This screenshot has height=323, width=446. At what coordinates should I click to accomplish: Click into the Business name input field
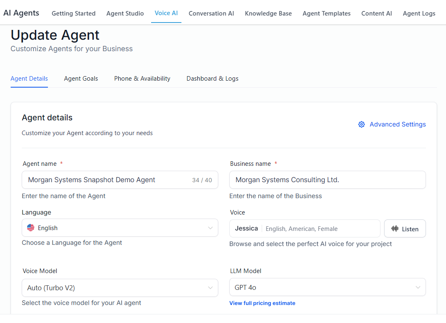(x=327, y=180)
